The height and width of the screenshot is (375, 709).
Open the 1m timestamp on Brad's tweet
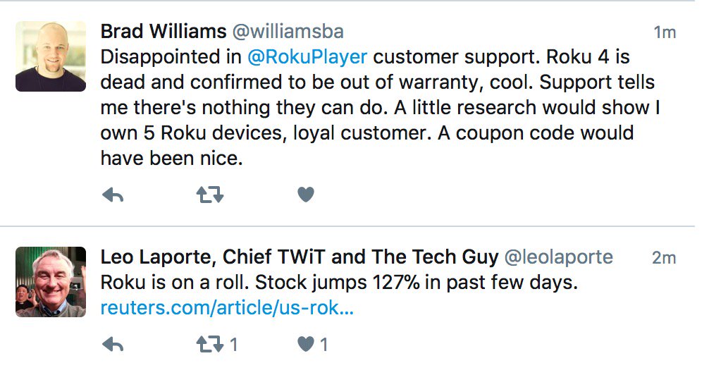click(x=665, y=32)
